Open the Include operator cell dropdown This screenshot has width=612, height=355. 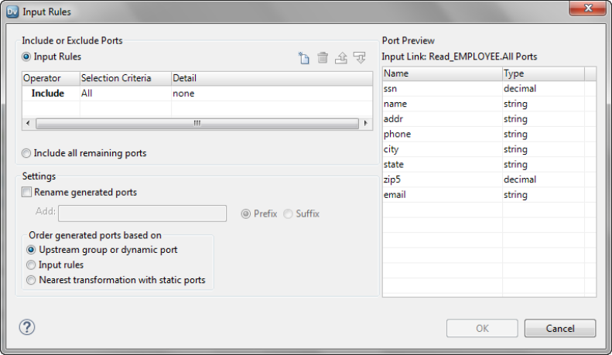(x=48, y=94)
